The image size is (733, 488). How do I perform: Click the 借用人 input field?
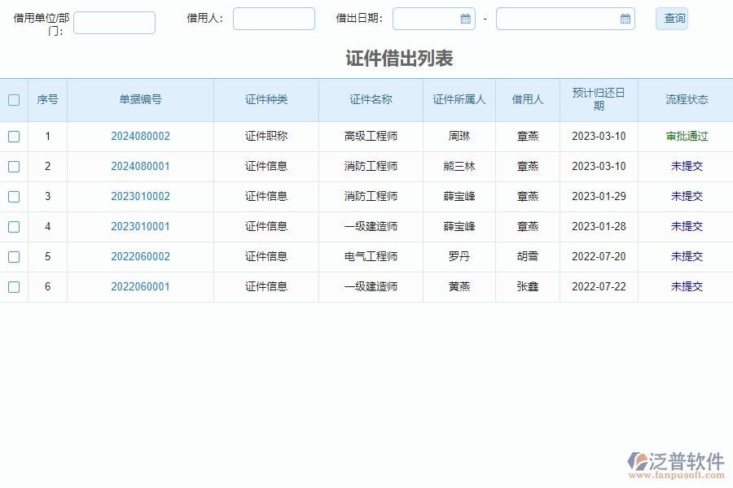(274, 18)
